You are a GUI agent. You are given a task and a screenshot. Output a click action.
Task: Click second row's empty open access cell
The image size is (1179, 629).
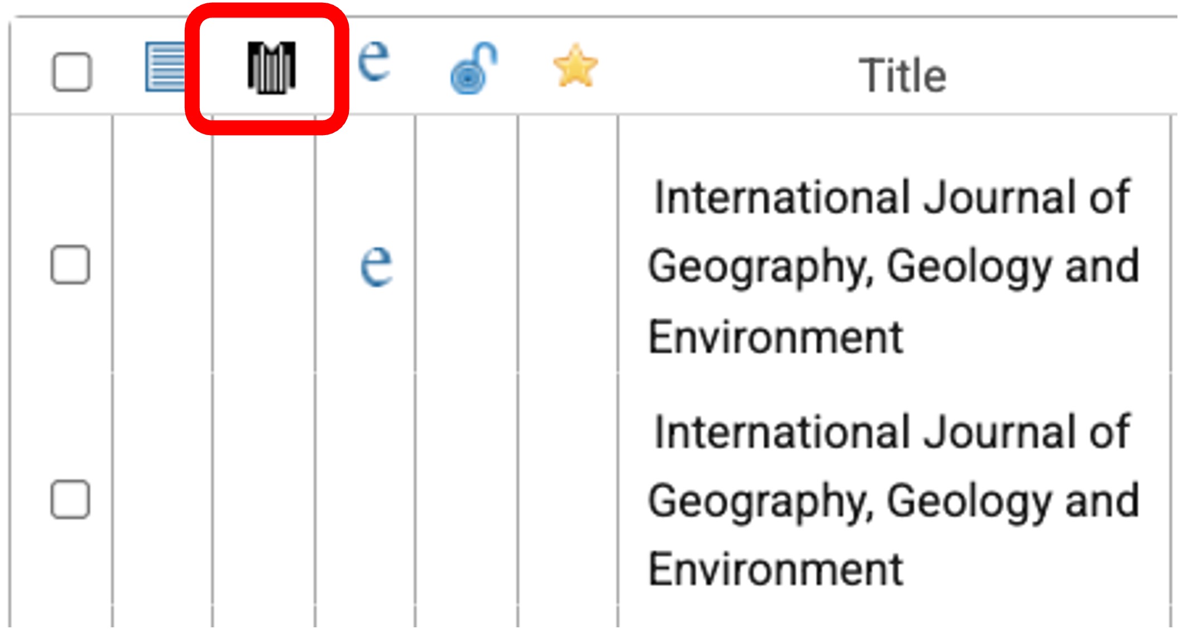click(x=466, y=500)
